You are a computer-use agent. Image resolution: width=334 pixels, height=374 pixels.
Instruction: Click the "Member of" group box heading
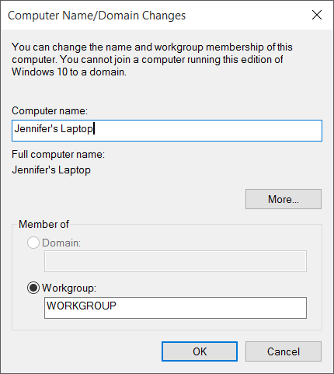pos(43,224)
